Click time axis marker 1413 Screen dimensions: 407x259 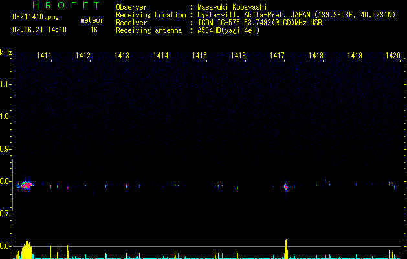122,56
